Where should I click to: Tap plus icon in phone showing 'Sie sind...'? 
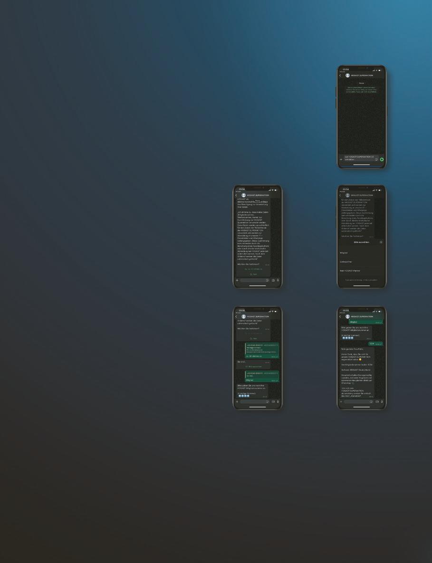pos(237,402)
